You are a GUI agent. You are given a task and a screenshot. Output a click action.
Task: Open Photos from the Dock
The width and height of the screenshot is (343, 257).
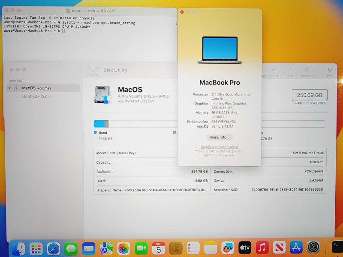123,248
